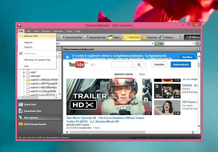Select the channel/ folder in tree

(x=35, y=76)
